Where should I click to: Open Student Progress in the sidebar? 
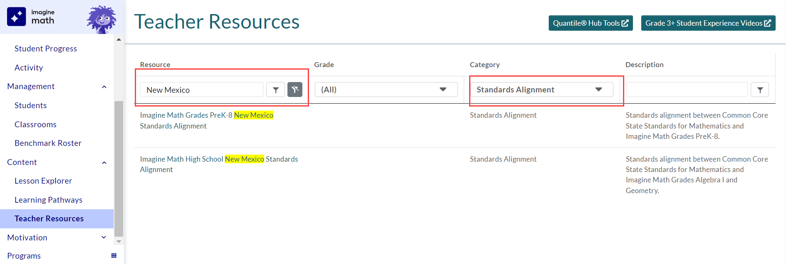(46, 48)
